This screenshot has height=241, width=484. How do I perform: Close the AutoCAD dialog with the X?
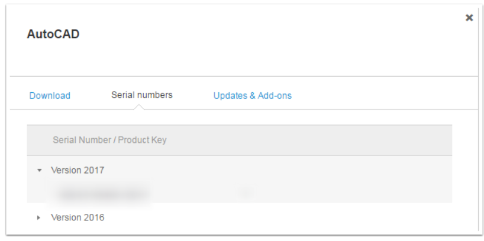click(469, 18)
